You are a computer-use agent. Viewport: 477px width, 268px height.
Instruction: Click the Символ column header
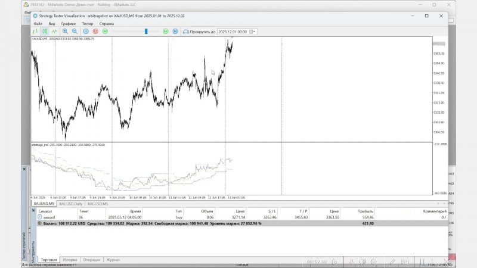(45, 211)
